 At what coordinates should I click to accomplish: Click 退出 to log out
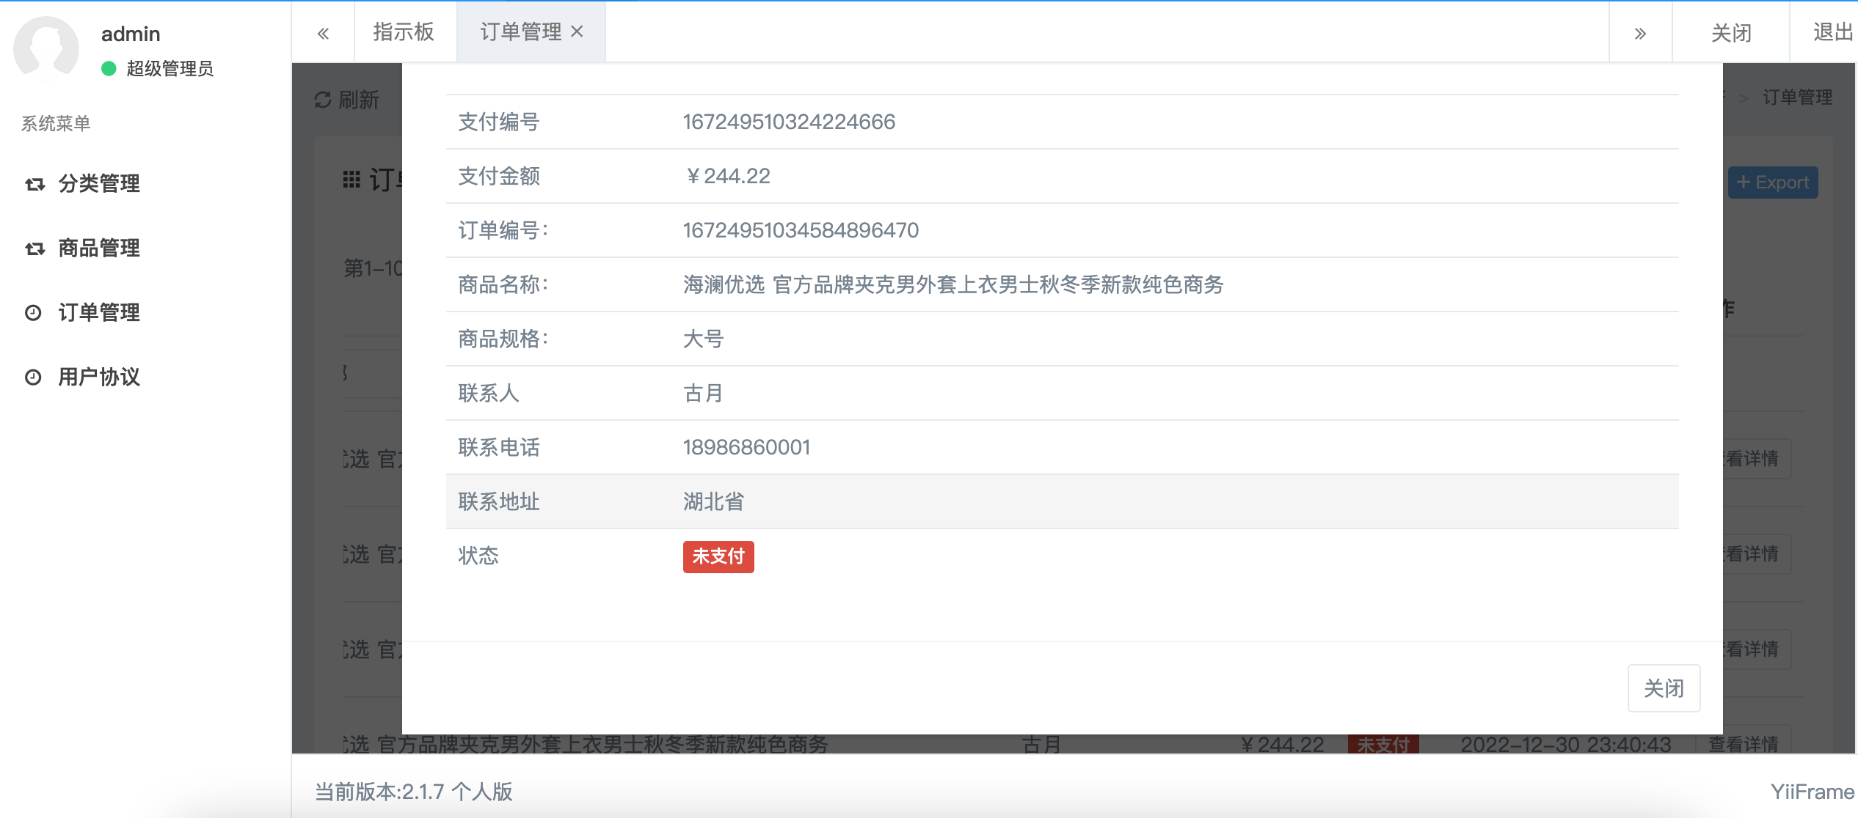[x=1832, y=32]
